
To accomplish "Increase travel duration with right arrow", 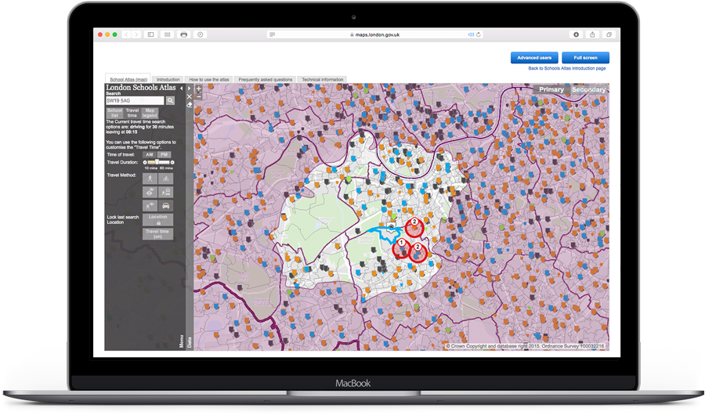I will tap(172, 162).
